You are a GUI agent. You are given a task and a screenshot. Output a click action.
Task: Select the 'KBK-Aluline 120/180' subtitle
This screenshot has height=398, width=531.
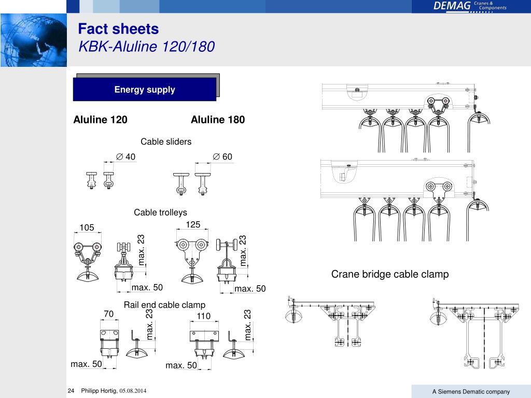(146, 47)
